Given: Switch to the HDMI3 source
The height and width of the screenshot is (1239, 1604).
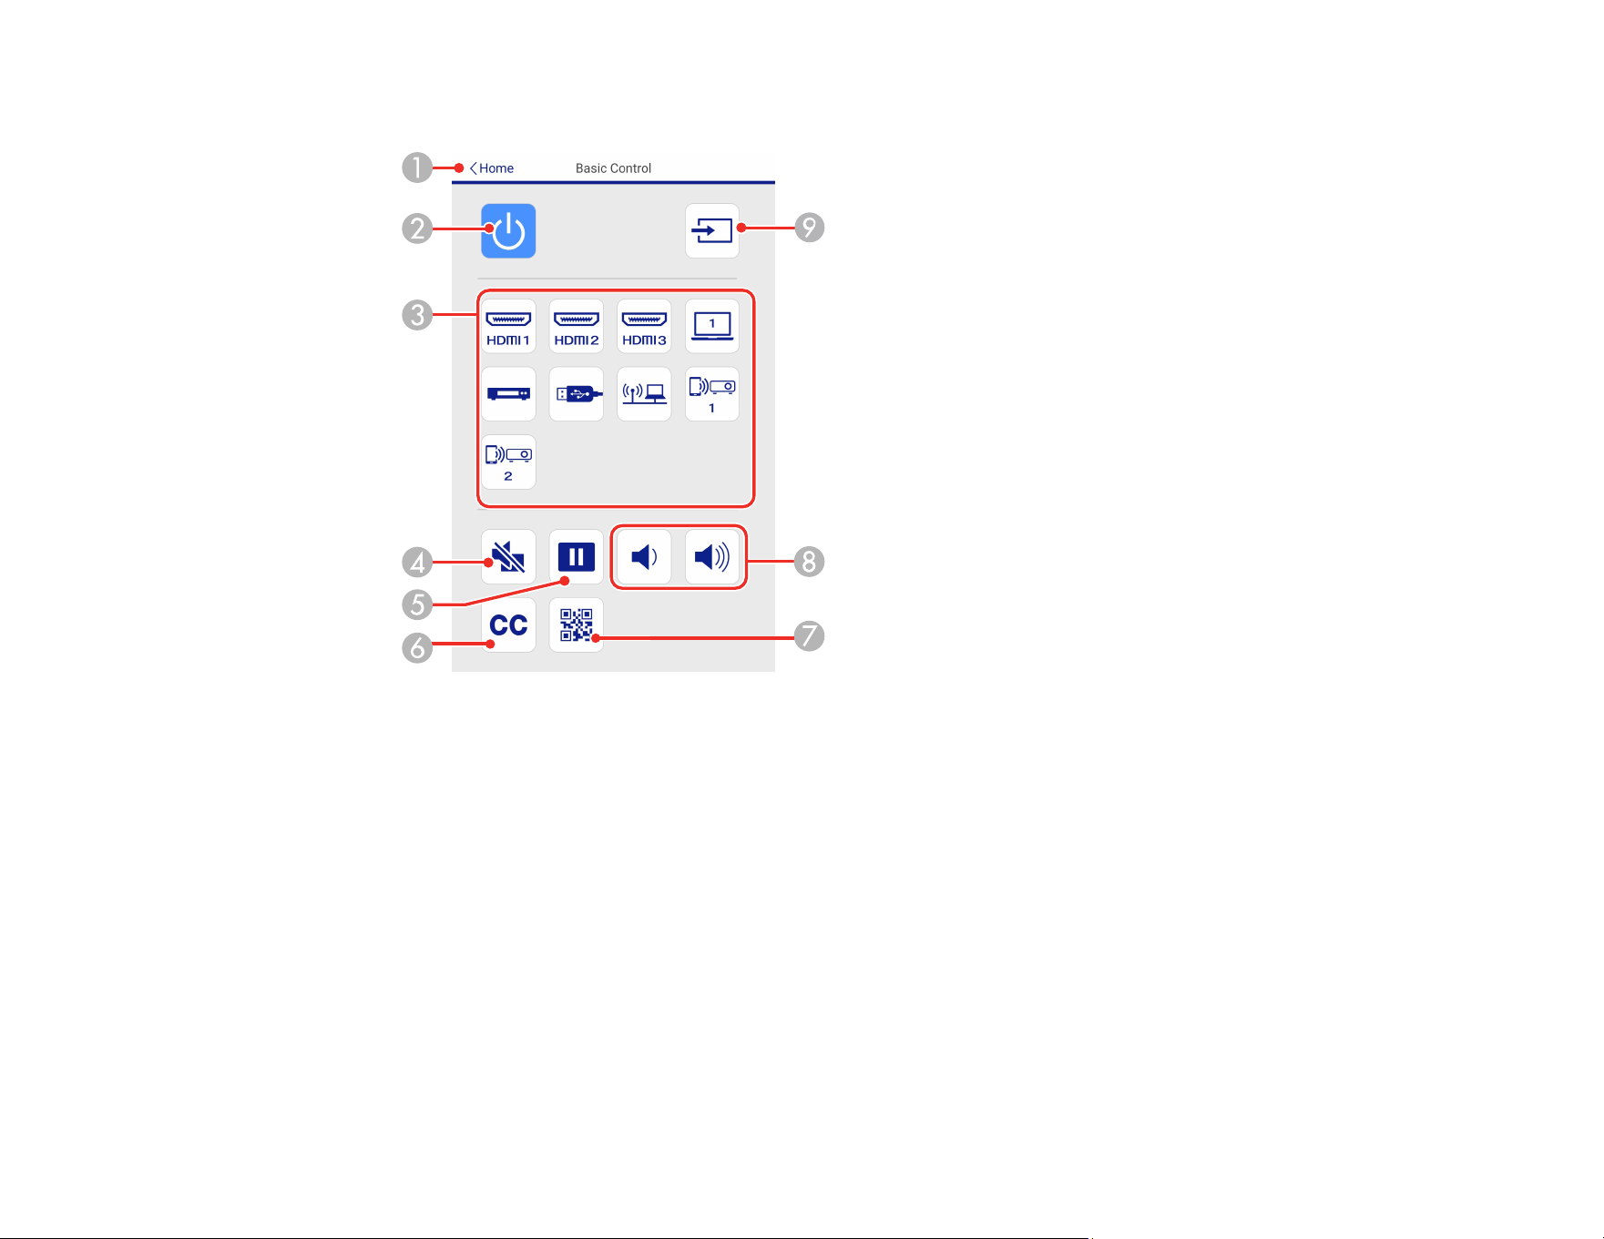Looking at the screenshot, I should point(644,327).
